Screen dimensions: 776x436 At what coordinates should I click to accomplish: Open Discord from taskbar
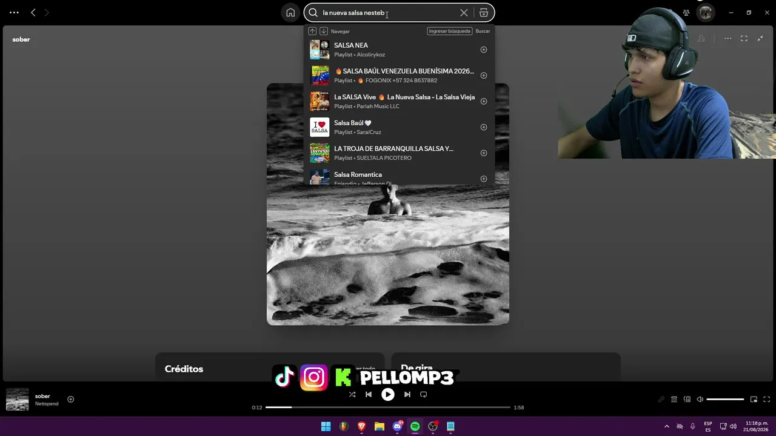click(x=397, y=426)
